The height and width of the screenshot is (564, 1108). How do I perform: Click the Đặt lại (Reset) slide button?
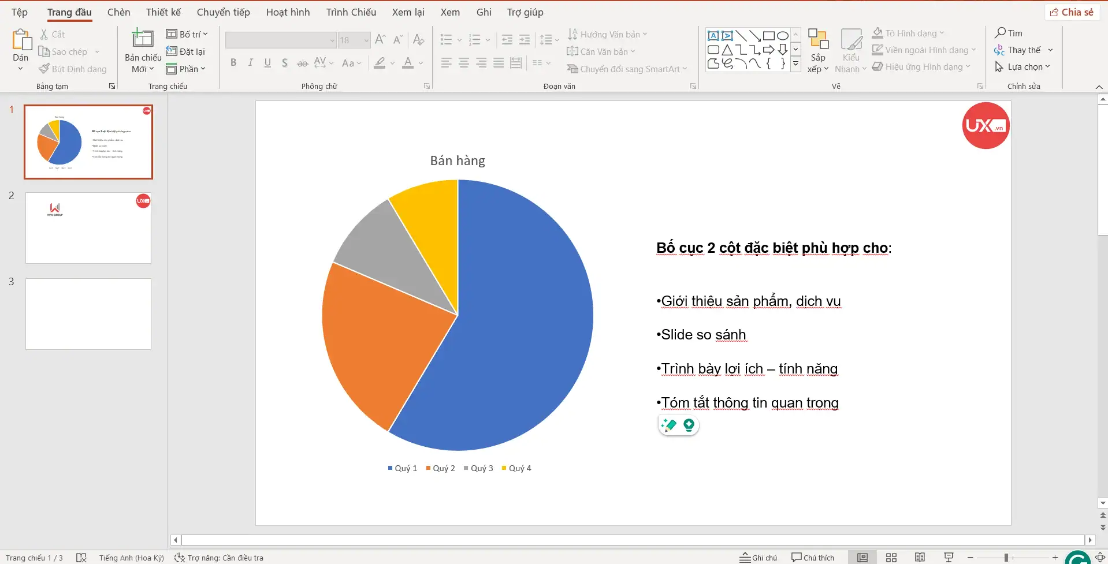point(186,51)
